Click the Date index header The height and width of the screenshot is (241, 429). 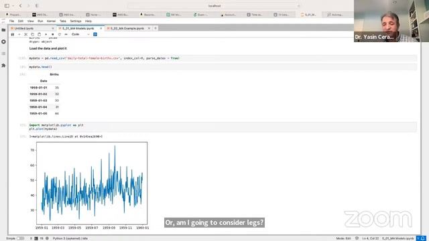(44, 81)
